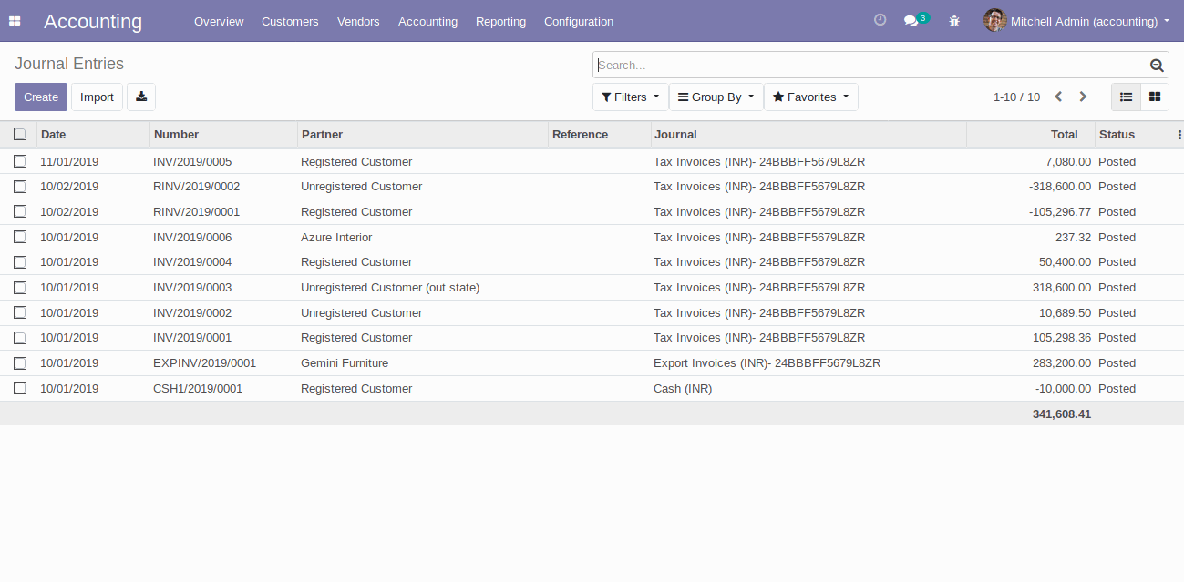Screen dimensions: 1184x582
Task: Click the 341,608.41 sum footer
Action: coord(1062,414)
